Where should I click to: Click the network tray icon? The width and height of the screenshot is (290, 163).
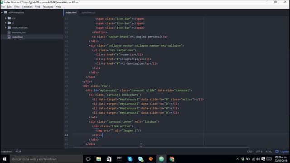pos(253,159)
